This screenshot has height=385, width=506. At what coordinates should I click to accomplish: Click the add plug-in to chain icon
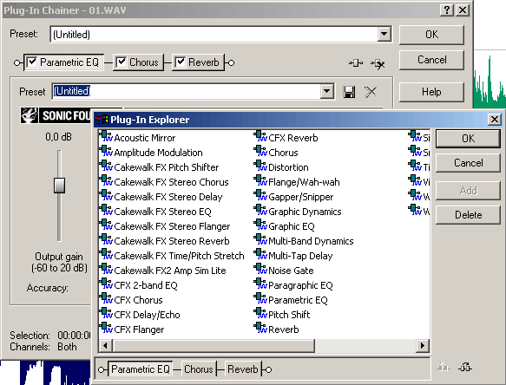point(356,63)
